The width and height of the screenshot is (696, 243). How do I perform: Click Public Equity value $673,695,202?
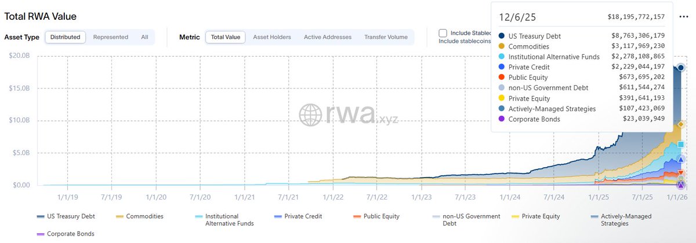tap(642, 78)
